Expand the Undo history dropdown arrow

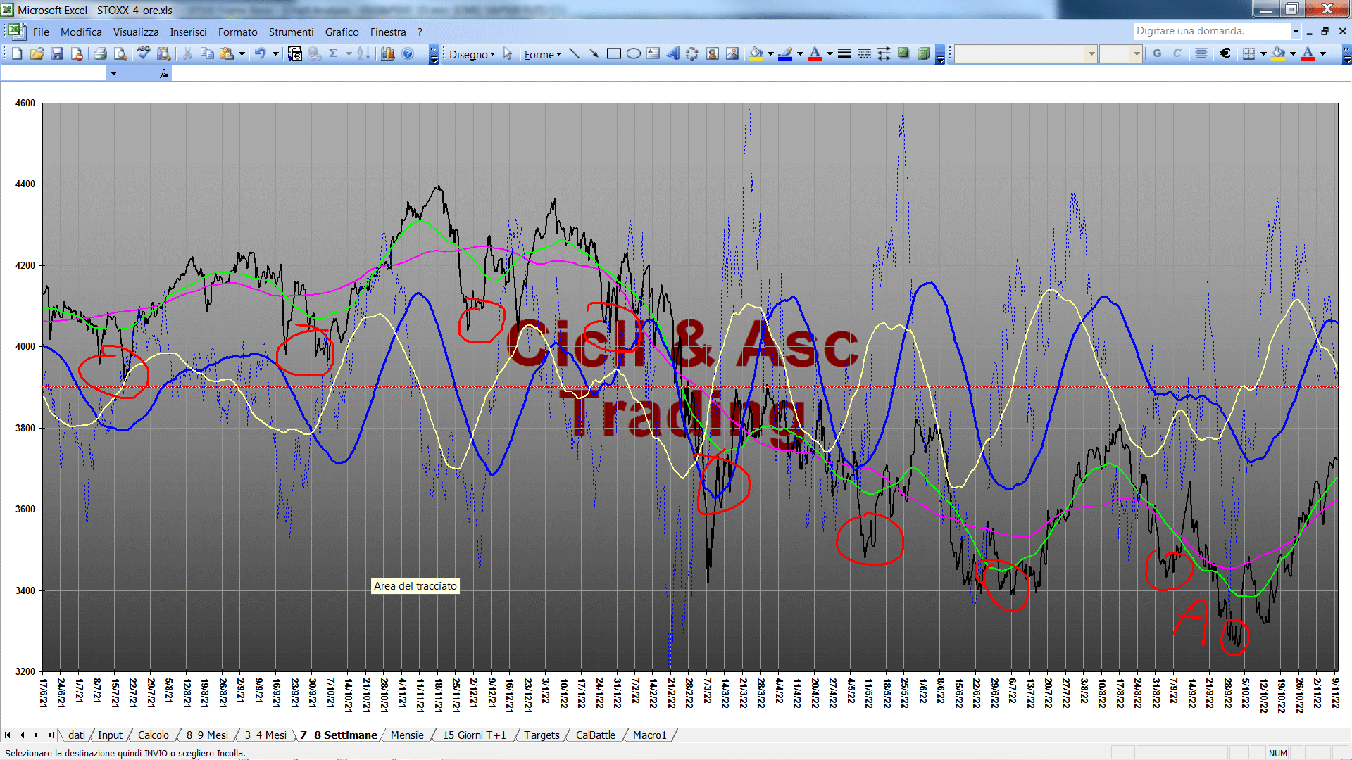tap(275, 54)
